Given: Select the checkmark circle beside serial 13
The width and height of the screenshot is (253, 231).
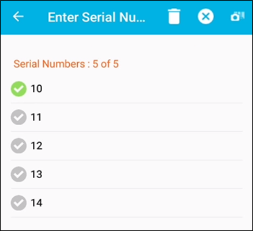Looking at the screenshot, I should 19,174.
